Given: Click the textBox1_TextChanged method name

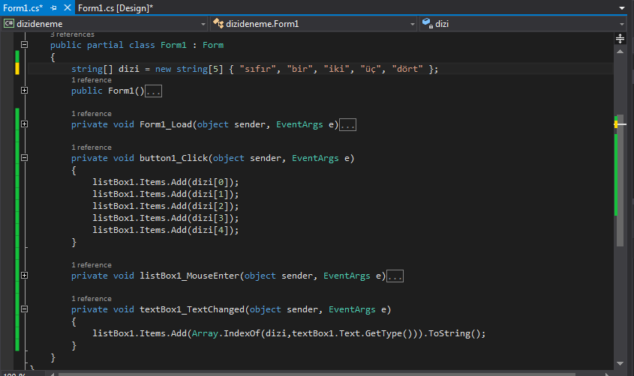Looking at the screenshot, I should [x=192, y=309].
